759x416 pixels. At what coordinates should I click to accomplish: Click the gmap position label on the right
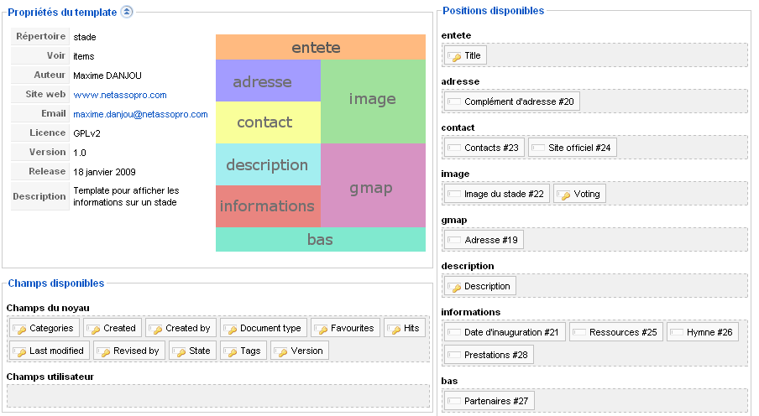[454, 220]
